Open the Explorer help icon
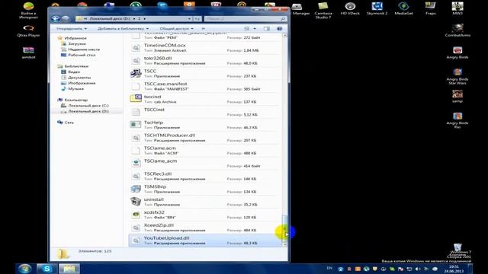Viewport: 488px width, 274px height. click(280, 29)
